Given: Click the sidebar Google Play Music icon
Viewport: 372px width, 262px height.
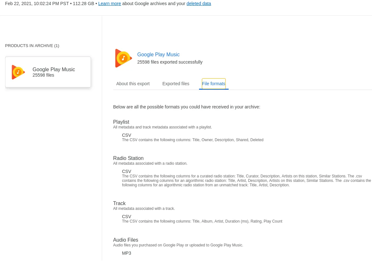Looking at the screenshot, I should pyautogui.click(x=18, y=72).
